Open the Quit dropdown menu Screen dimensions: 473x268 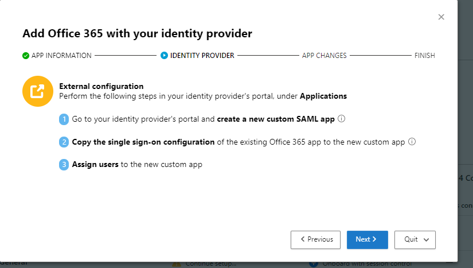[415, 239]
